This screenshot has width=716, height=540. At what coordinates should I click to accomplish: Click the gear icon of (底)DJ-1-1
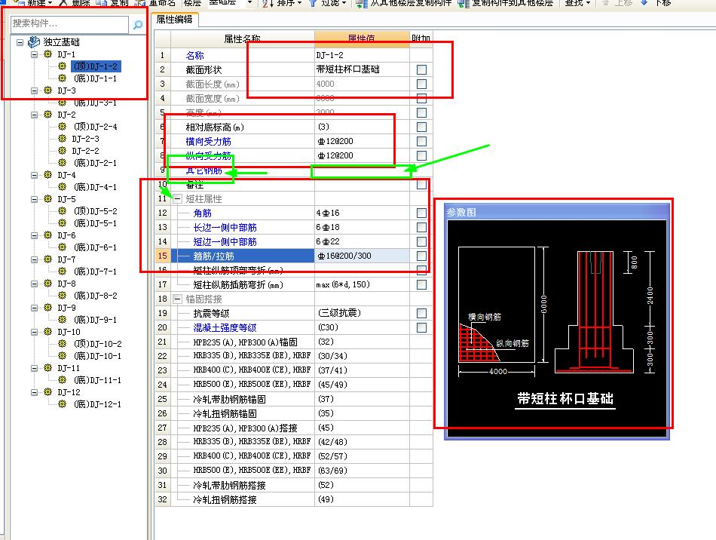point(62,78)
